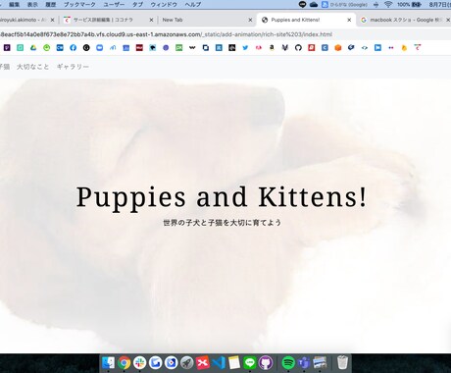Open the Zoom blue camera bookmark

click(x=99, y=48)
